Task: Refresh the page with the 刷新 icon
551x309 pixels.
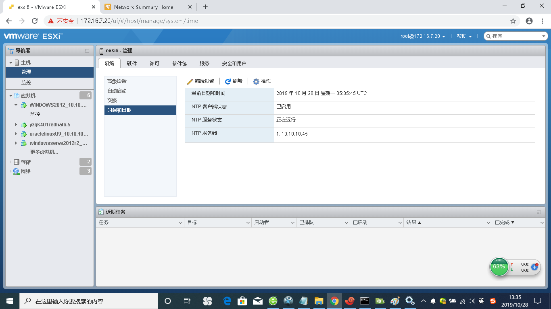Action: pyautogui.click(x=228, y=81)
